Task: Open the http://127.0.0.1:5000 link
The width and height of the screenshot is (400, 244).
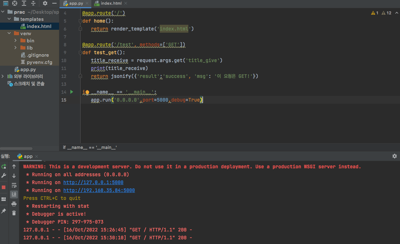Action: pyautogui.click(x=93, y=182)
